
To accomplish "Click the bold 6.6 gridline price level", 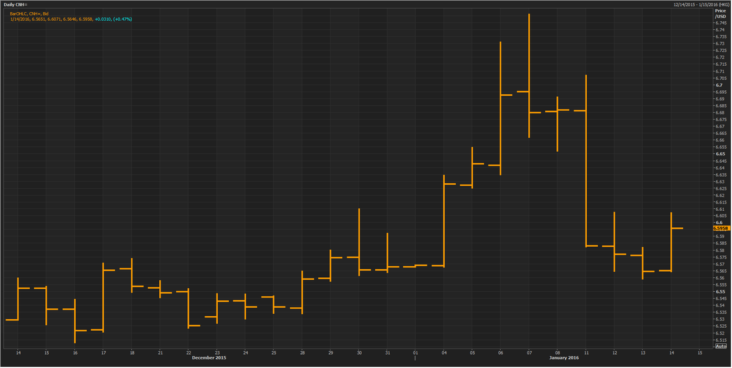I will click(x=718, y=222).
